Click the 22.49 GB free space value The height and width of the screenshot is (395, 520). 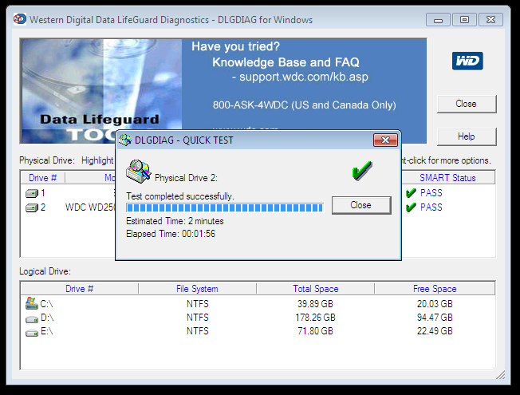click(x=435, y=331)
